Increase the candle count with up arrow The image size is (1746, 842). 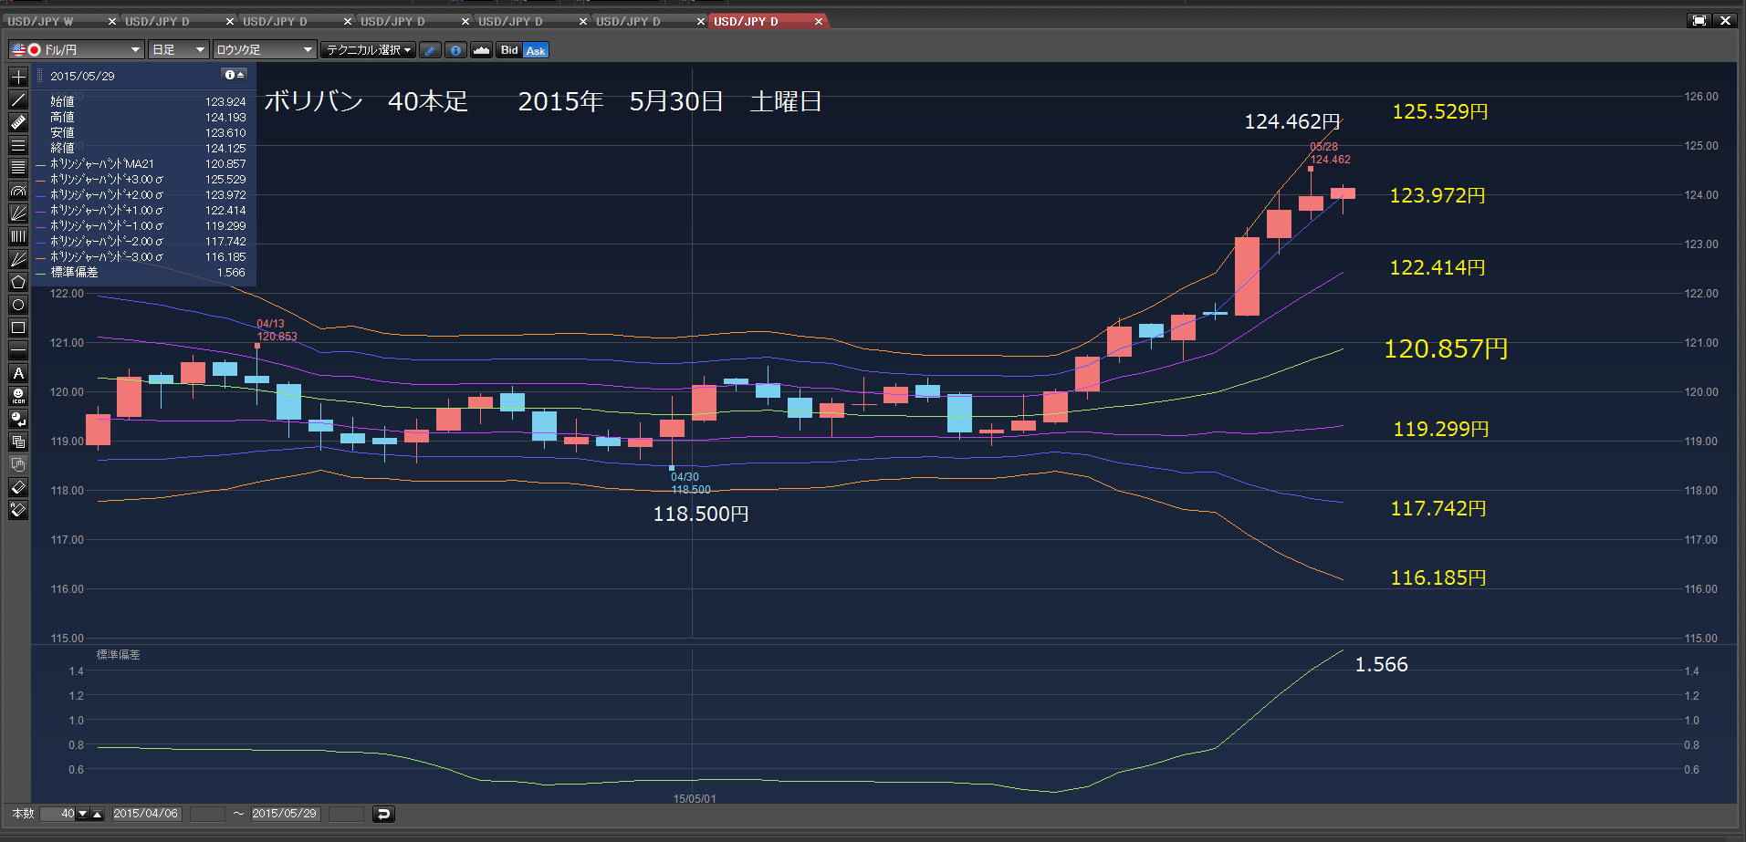click(x=98, y=814)
